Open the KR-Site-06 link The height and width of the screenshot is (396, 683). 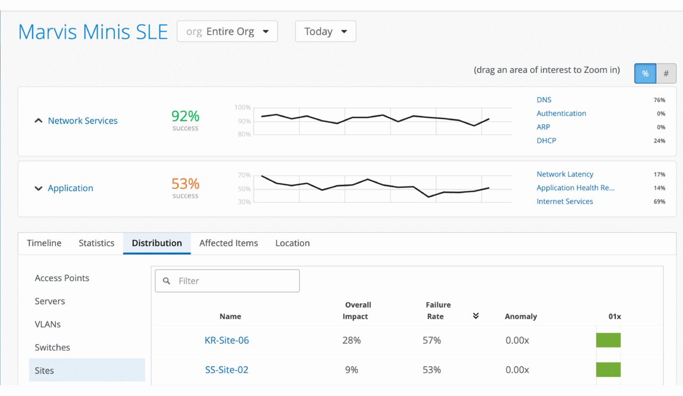pos(227,340)
